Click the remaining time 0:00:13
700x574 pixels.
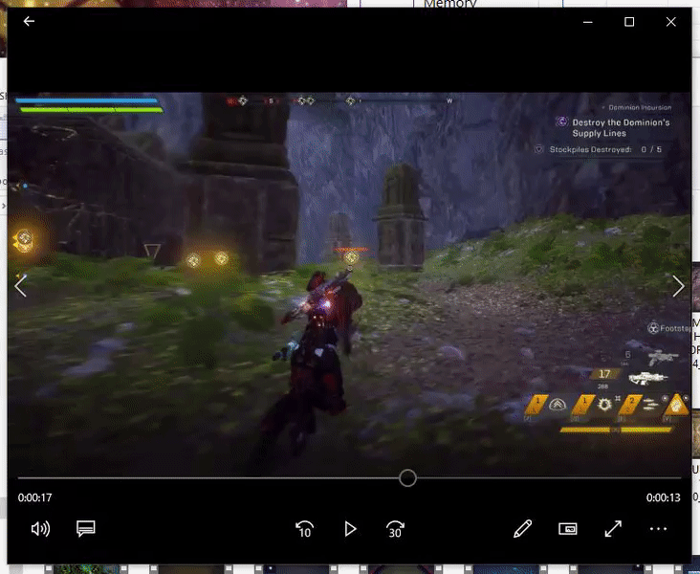click(663, 497)
